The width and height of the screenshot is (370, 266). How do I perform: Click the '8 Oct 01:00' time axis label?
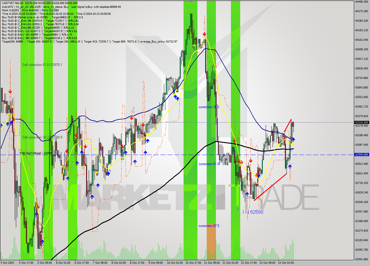point(119,263)
